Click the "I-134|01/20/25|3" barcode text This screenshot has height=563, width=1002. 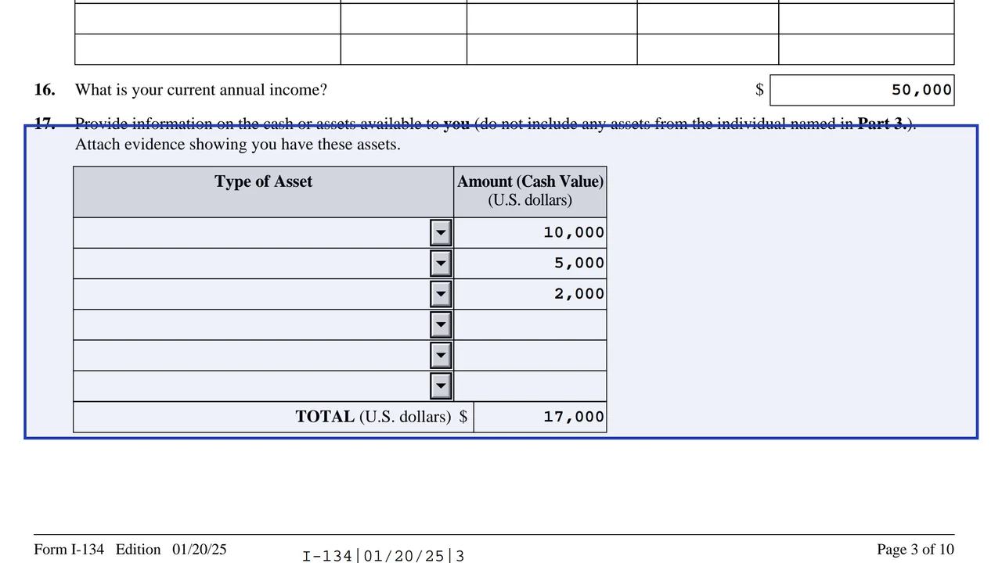[x=384, y=557]
